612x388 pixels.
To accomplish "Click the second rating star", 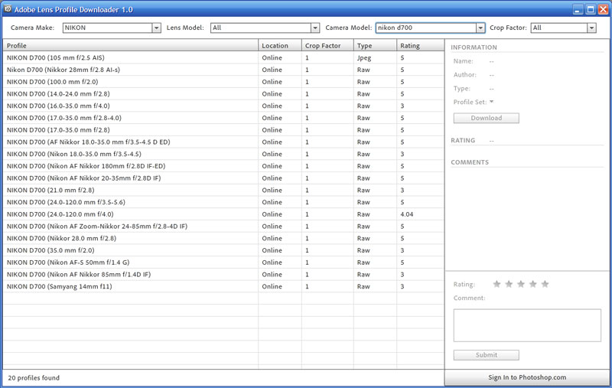I will (x=509, y=284).
